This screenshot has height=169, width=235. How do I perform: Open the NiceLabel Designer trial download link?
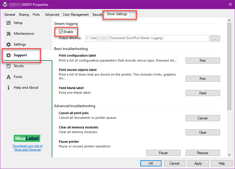tap(27, 148)
